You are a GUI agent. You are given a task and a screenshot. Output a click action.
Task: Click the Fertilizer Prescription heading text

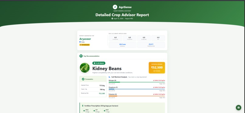pos(101,106)
